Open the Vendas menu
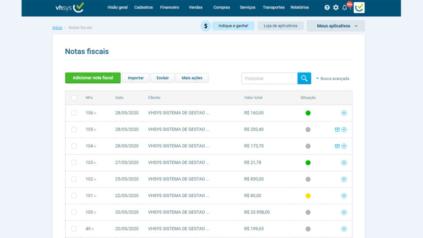This screenshot has width=423, height=238. point(196,7)
